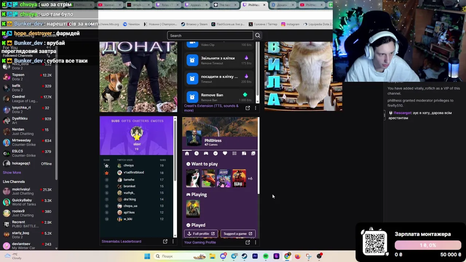Image resolution: width=466 pixels, height=262 pixels.
Task: Open bafik channel in sidebar
Action: coord(27,88)
